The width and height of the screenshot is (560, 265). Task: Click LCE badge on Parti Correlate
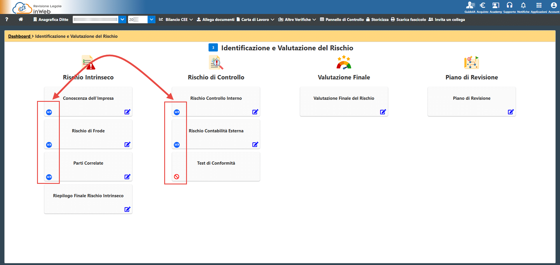pos(49,177)
